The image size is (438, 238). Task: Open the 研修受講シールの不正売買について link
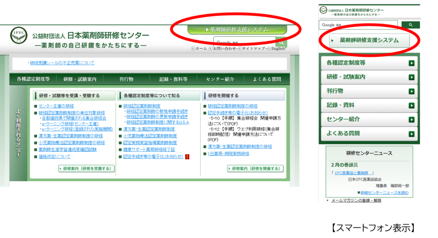pos(62,63)
